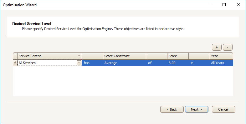
Task: Sort by Service Criteria column header
Action: click(49, 56)
